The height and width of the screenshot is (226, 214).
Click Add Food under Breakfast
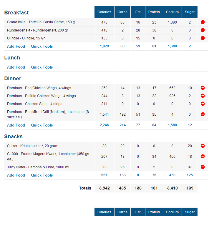click(x=16, y=46)
